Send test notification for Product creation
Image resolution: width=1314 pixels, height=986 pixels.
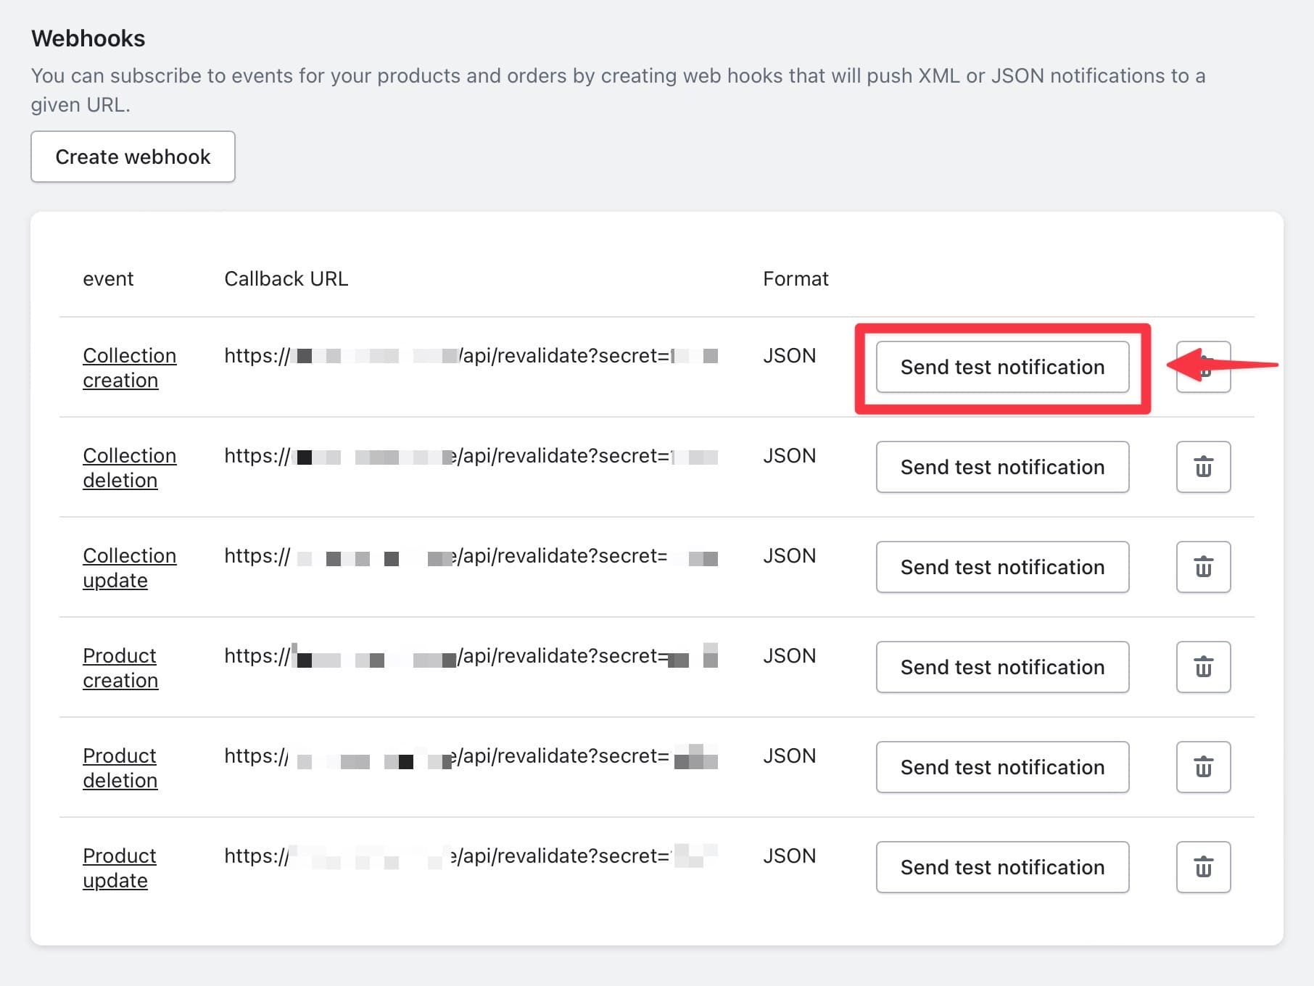click(1002, 667)
